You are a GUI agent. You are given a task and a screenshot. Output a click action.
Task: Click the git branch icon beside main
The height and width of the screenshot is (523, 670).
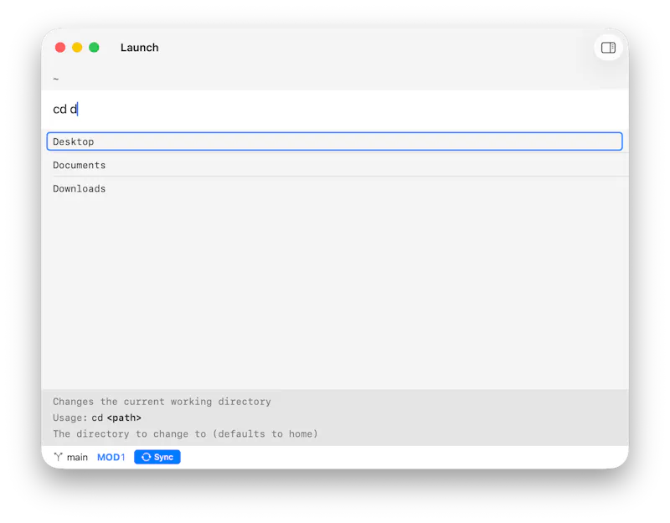tap(58, 457)
